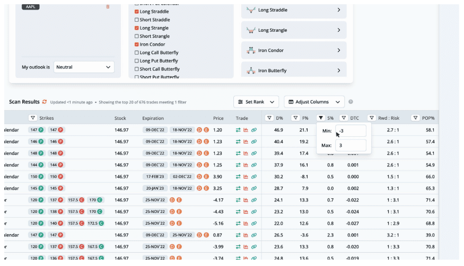Click the refresh icon beside Scan Results
This screenshot has width=464, height=266.
(45, 102)
